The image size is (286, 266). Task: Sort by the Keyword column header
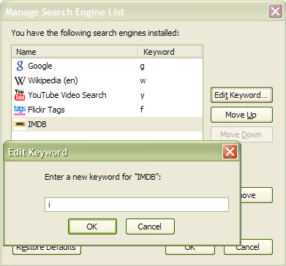point(170,52)
